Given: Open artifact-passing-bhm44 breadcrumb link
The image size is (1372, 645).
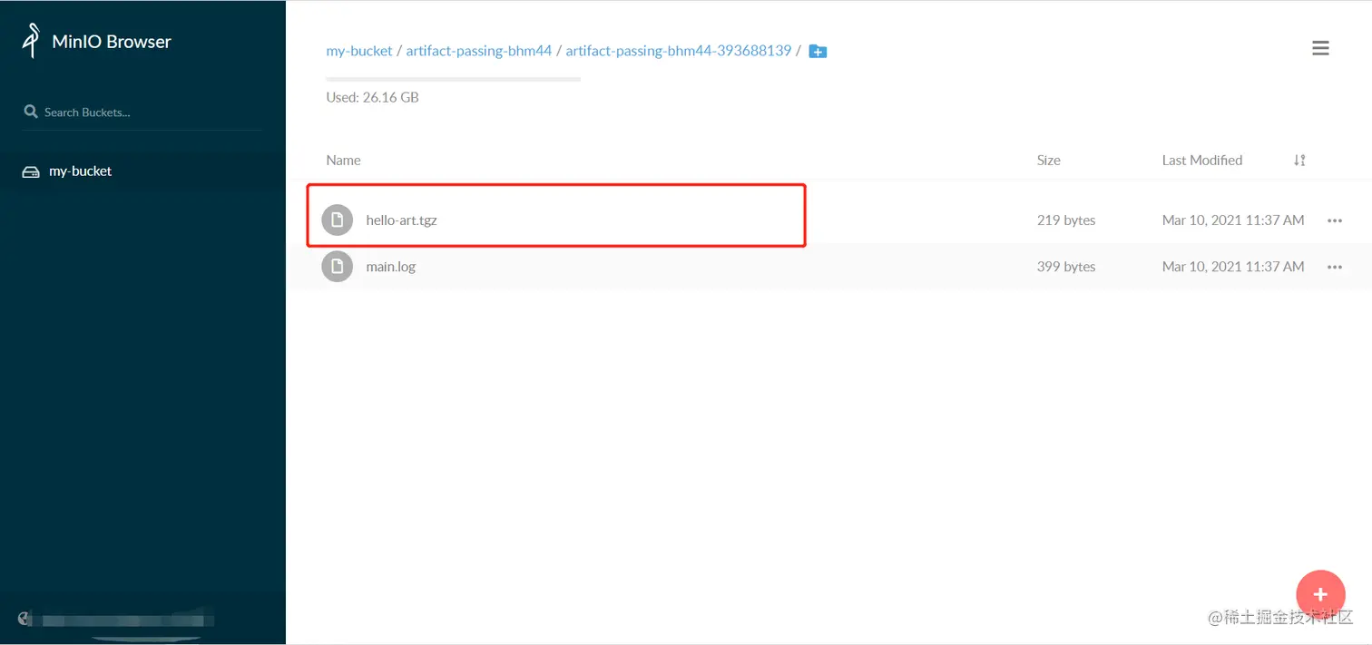Looking at the screenshot, I should [x=479, y=51].
